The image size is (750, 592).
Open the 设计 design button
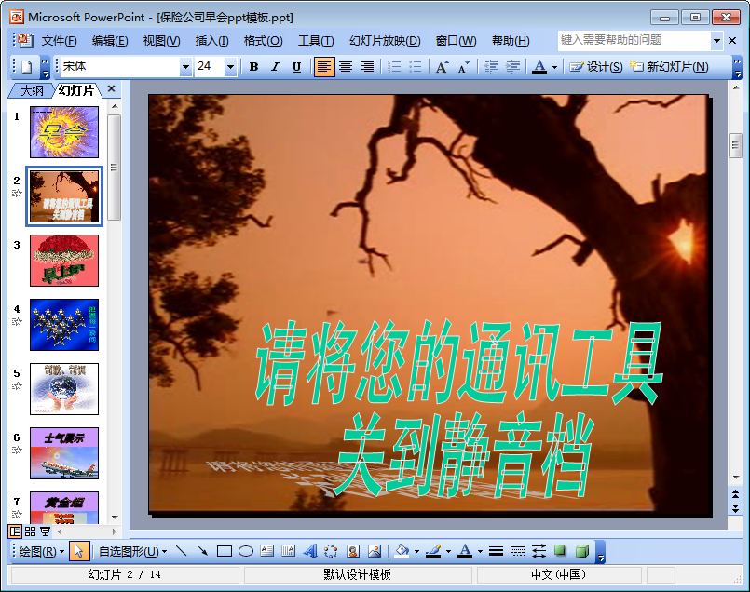click(596, 67)
